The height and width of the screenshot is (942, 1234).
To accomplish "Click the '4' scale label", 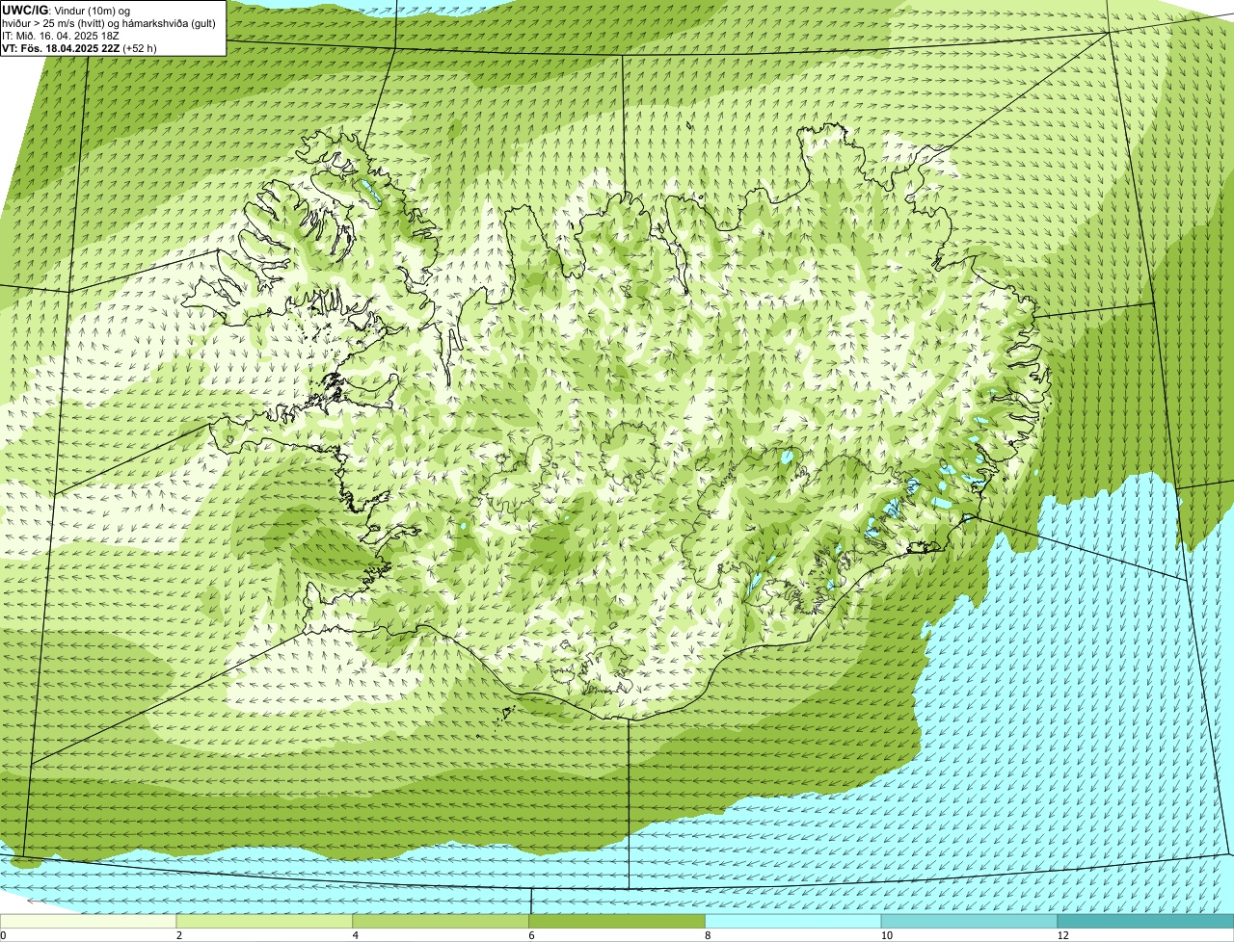I will (x=355, y=935).
